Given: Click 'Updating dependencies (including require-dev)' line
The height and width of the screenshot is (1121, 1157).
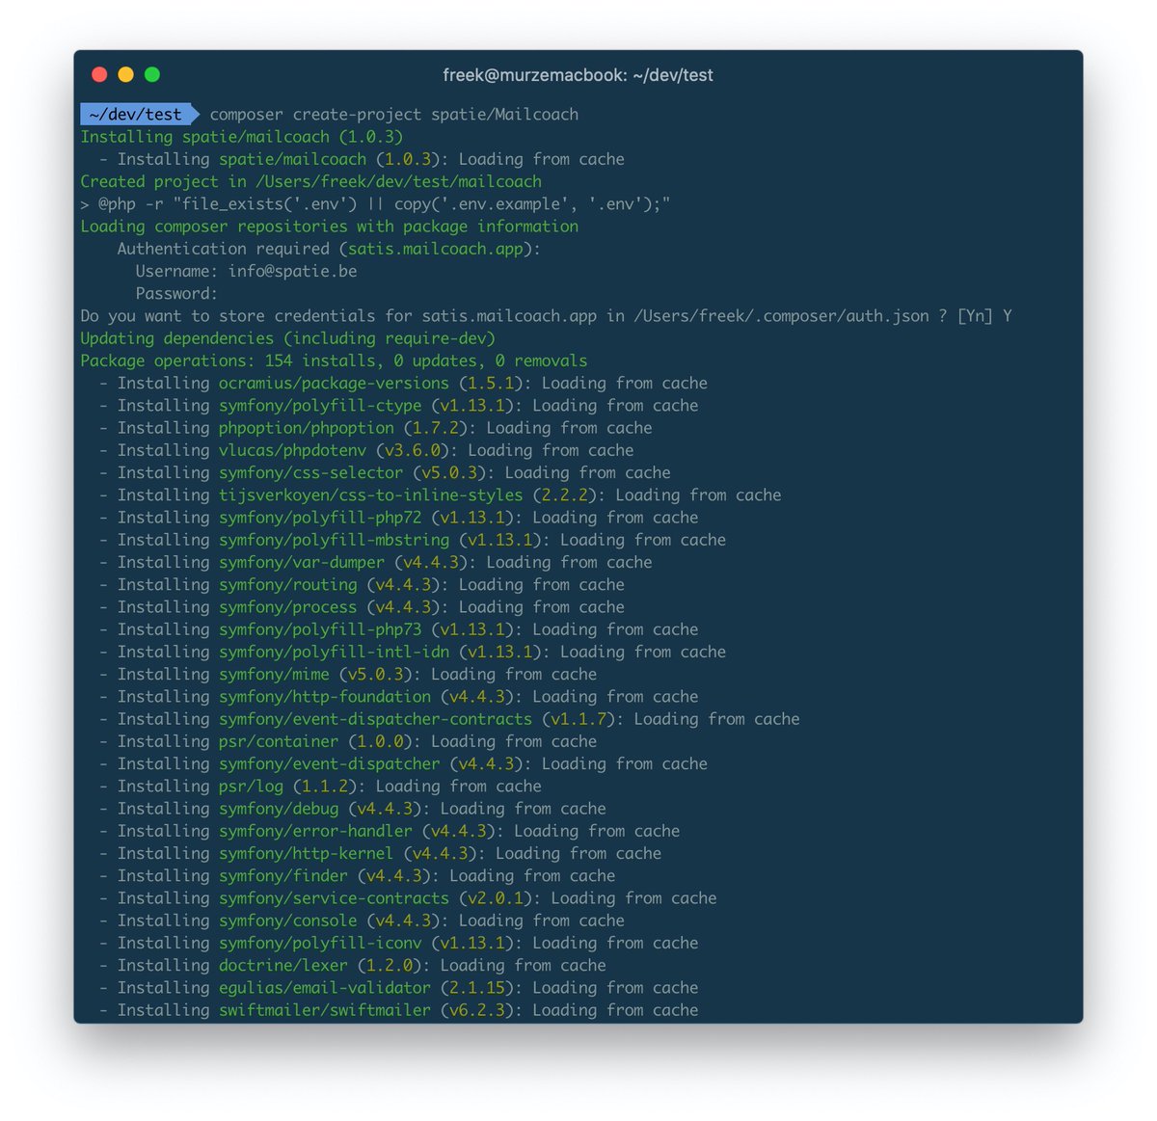Looking at the screenshot, I should point(287,338).
